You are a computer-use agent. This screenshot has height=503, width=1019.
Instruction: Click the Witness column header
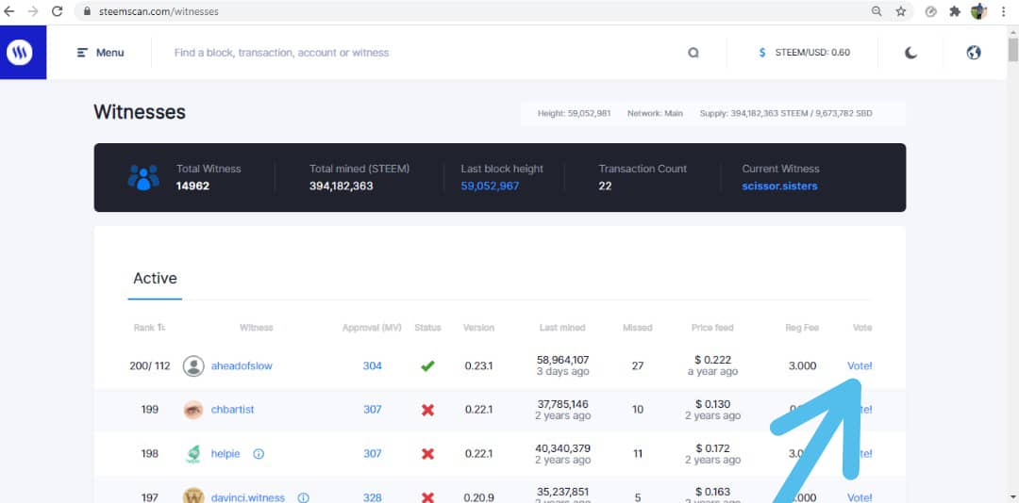256,328
